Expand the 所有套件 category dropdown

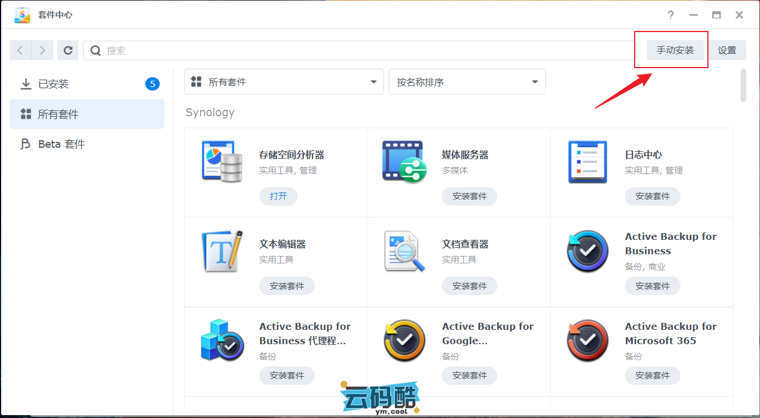pos(284,82)
